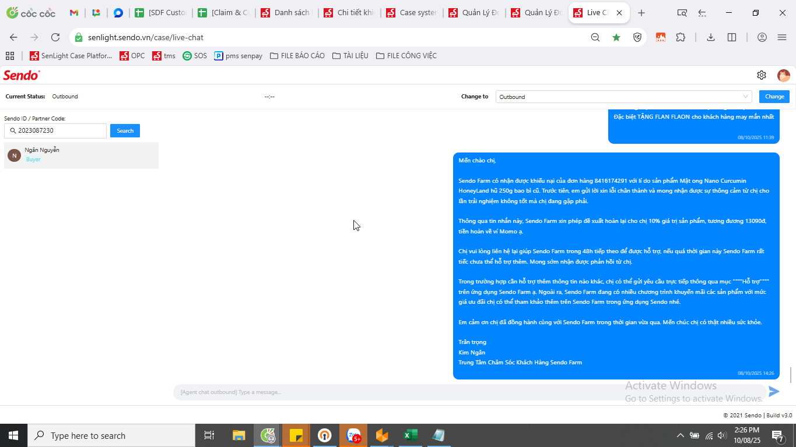
Task: Click the Windows search box
Action: 111,435
